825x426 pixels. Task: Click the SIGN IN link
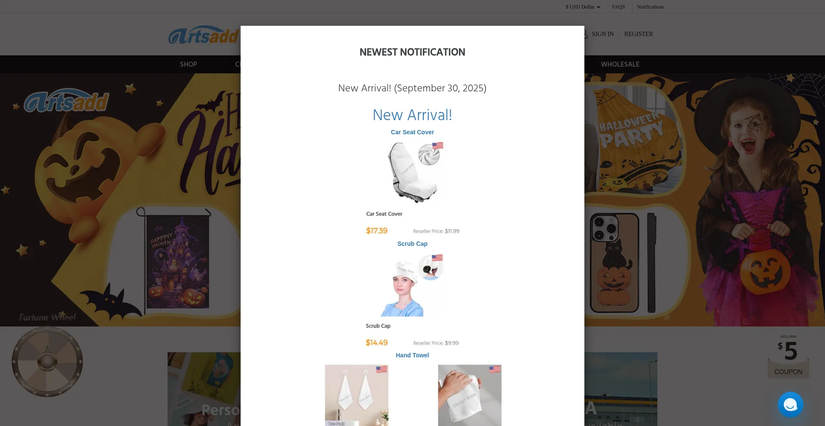(602, 34)
